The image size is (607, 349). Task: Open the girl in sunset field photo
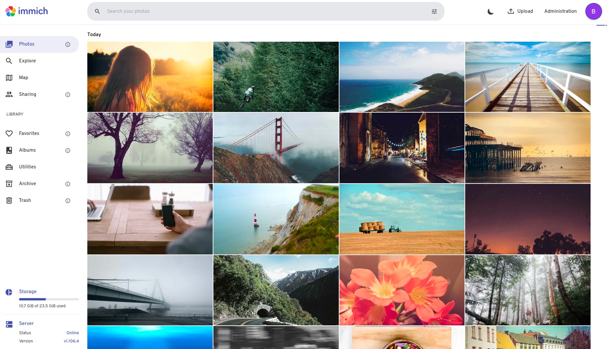150,77
